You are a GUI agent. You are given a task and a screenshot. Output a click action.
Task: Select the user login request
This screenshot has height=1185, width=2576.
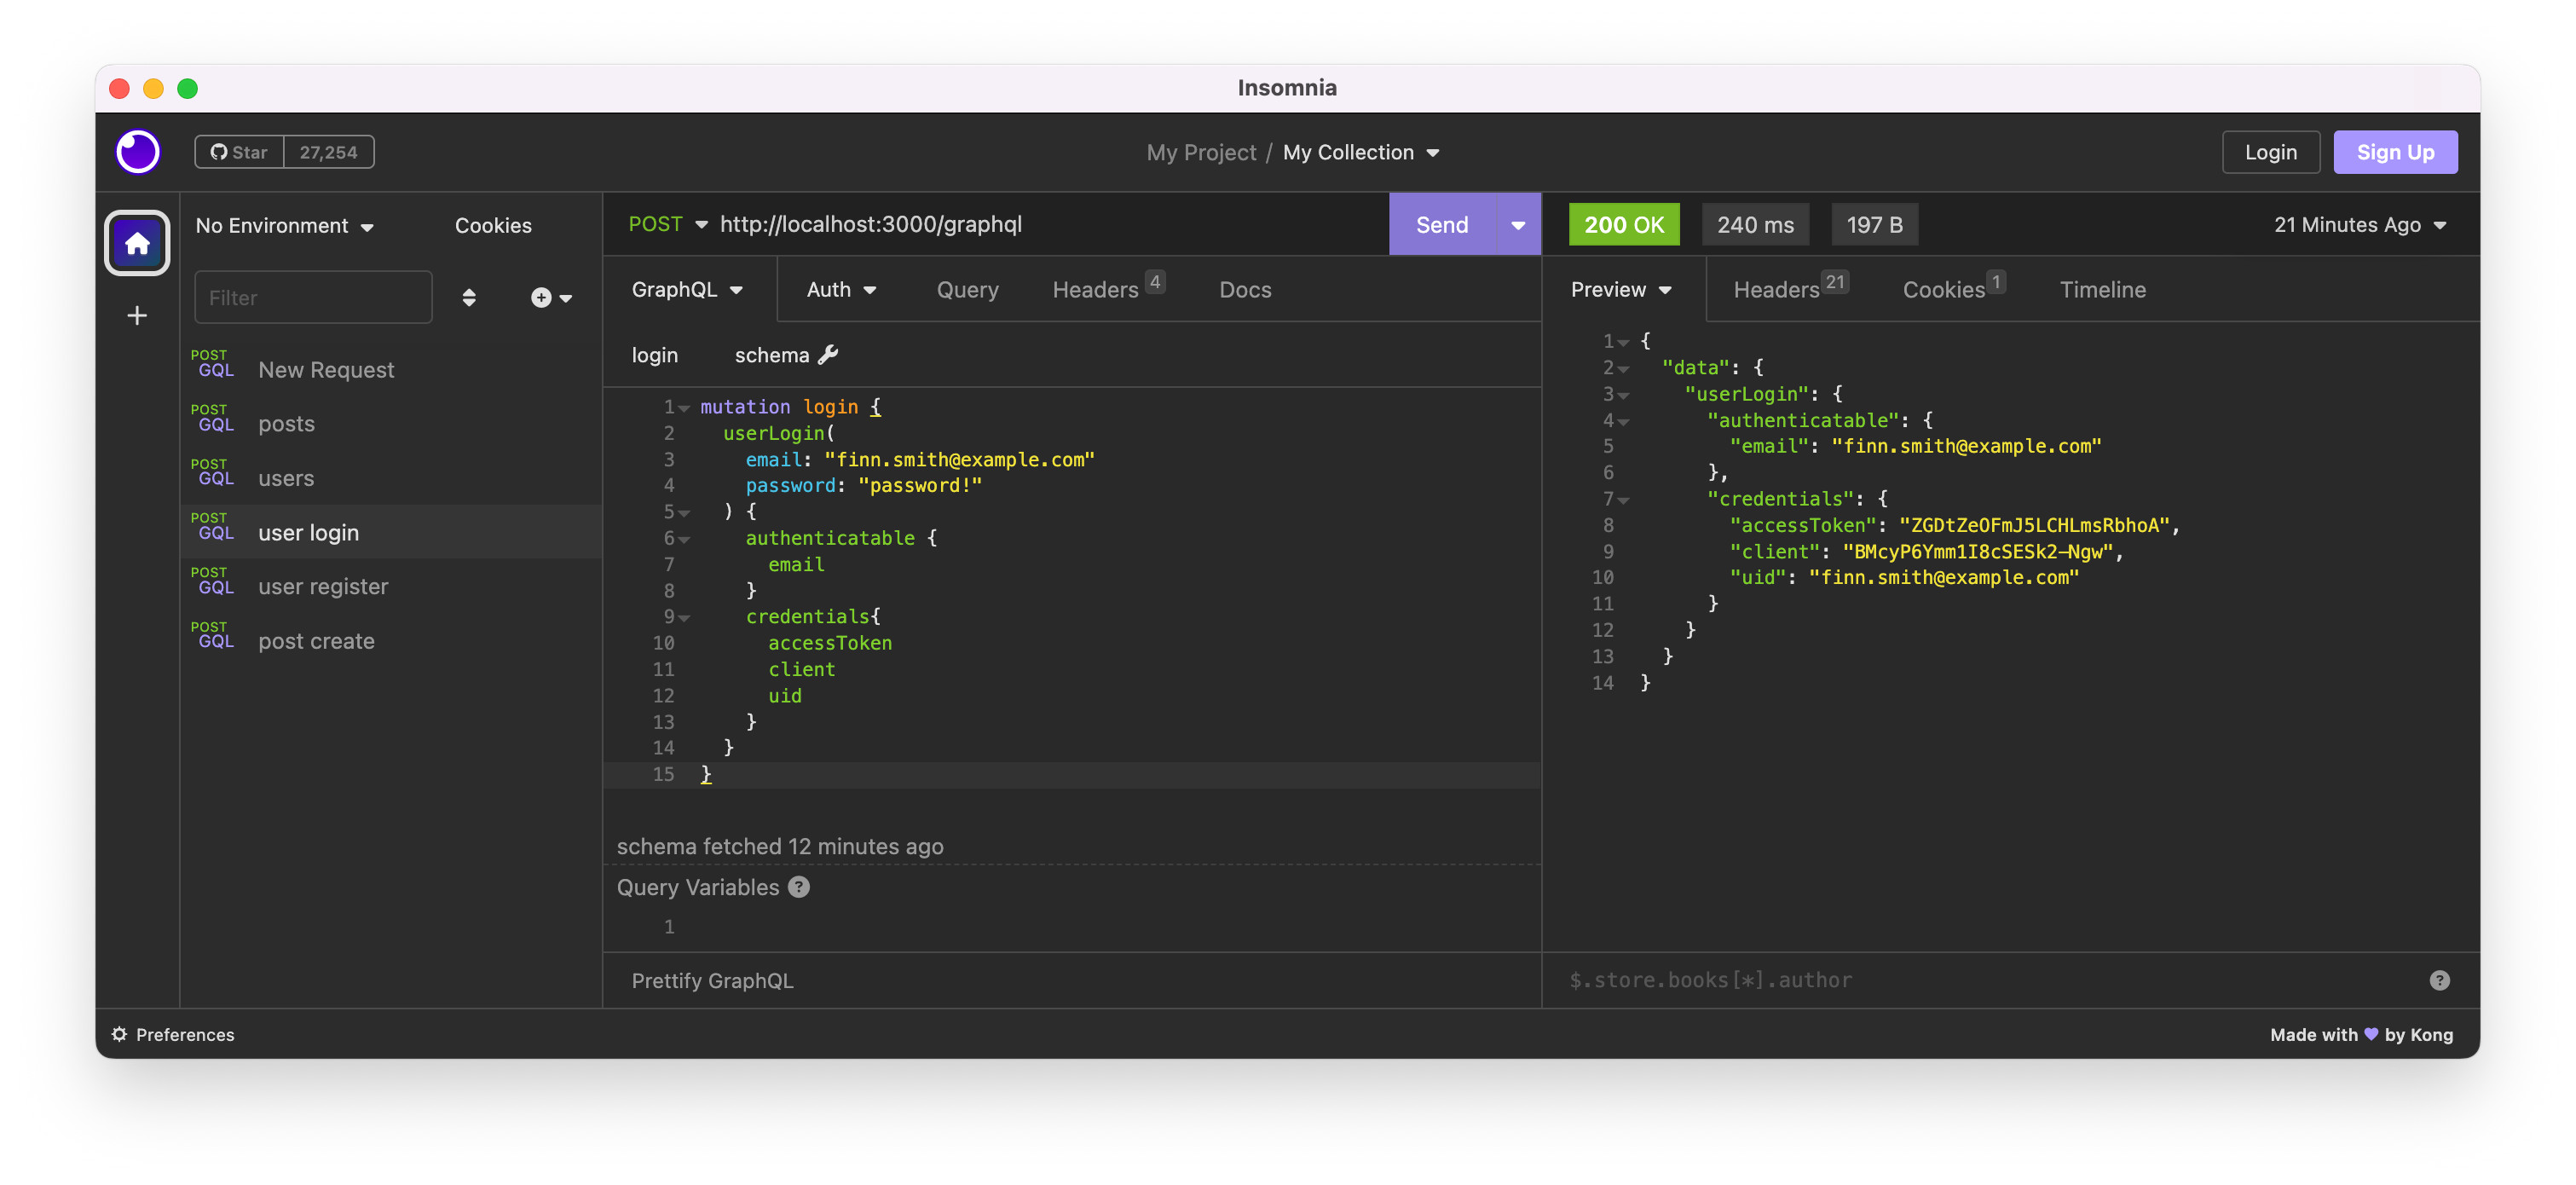pos(391,533)
